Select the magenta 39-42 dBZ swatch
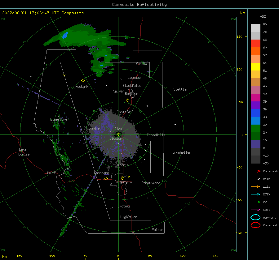The height and width of the screenshot is (260, 279). (255, 98)
